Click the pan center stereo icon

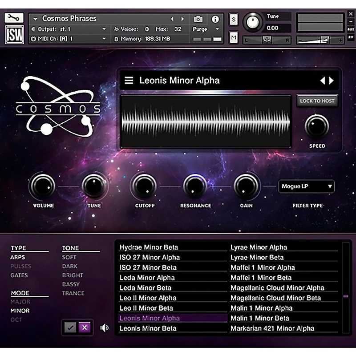pyautogui.click(x=267, y=40)
